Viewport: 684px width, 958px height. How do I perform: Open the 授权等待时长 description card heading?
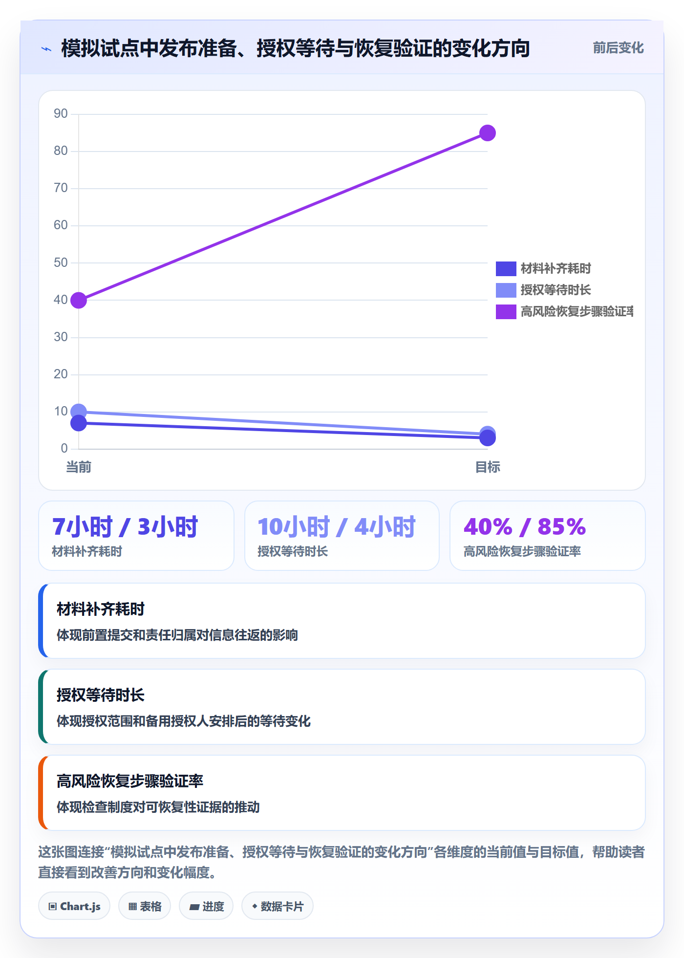101,695
